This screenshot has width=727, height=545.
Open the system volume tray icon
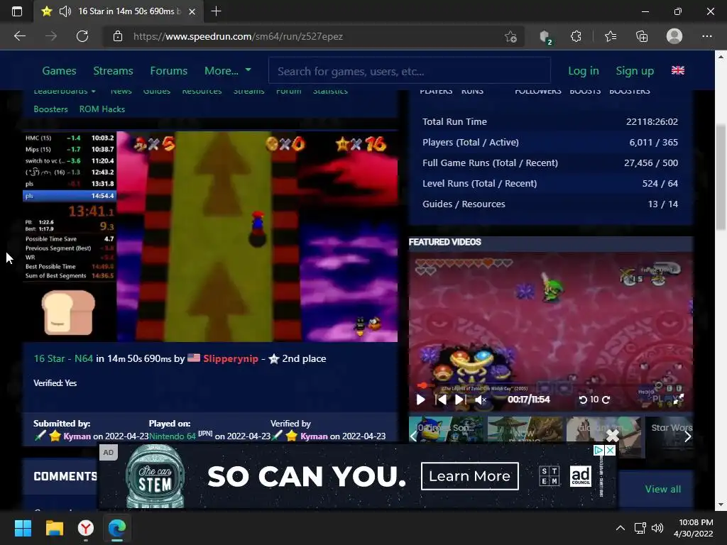(x=657, y=528)
